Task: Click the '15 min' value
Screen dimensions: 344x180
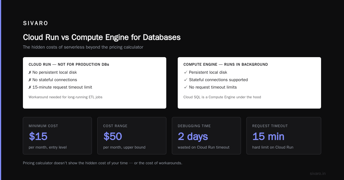Action: [x=268, y=137]
